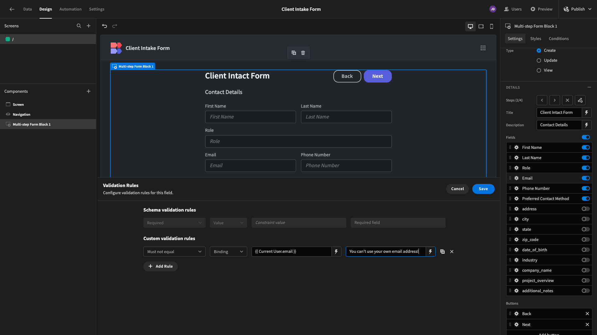Delete the custom validation rule

[x=452, y=252]
